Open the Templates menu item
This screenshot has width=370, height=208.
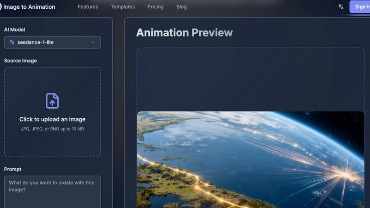coord(123,7)
